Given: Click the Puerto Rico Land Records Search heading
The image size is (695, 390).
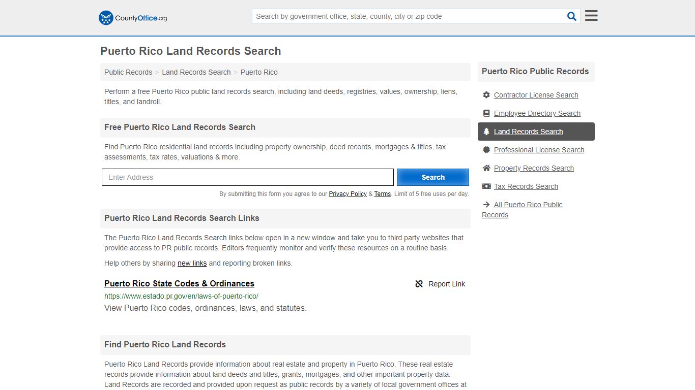Looking at the screenshot, I should pyautogui.click(x=191, y=51).
